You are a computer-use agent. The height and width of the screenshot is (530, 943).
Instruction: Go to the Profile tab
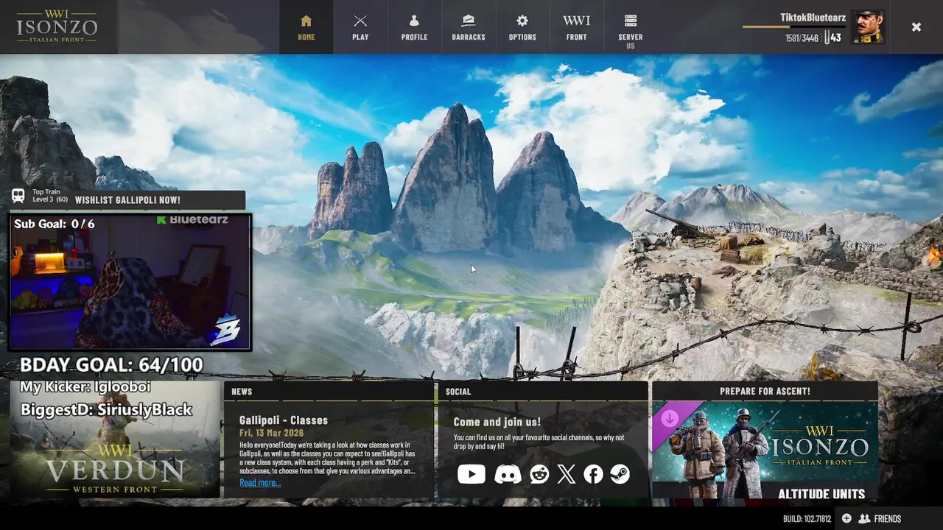tap(414, 27)
